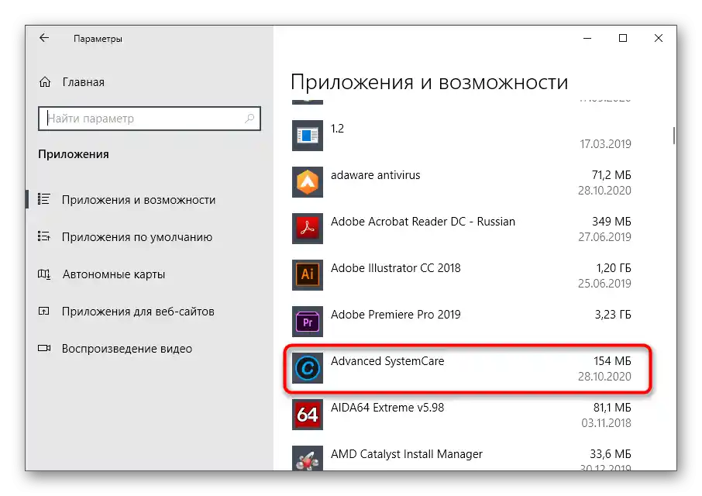
Task: Click the 27.06.2019 install date
Action: (605, 237)
